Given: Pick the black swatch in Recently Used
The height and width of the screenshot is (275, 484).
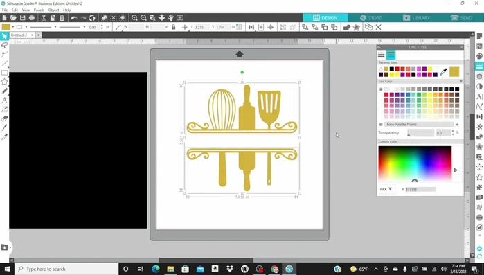Looking at the screenshot, I should click(x=392, y=69).
